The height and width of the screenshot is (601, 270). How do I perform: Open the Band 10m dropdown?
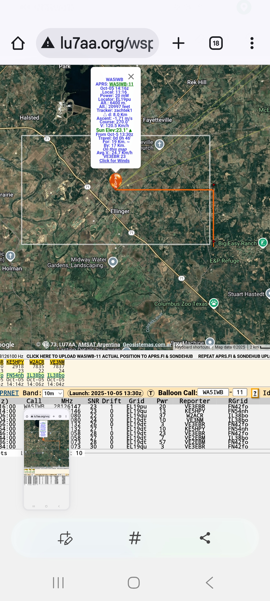[53, 393]
